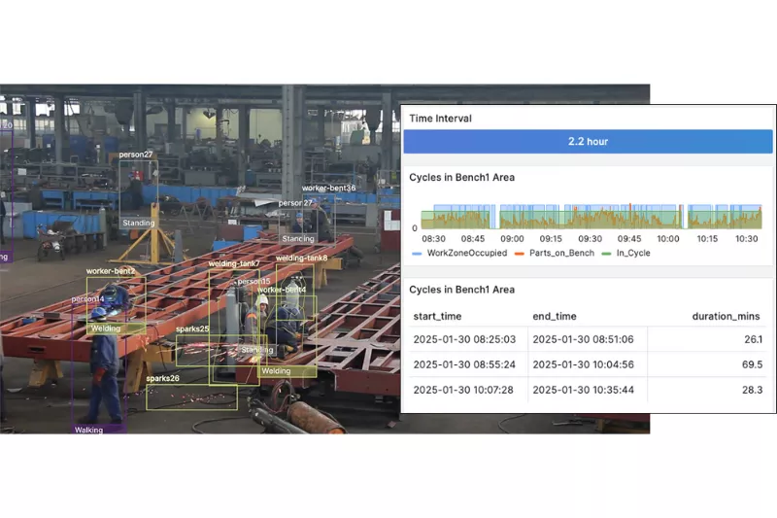The width and height of the screenshot is (777, 518).
Task: Select the 2025-01-30 08:25:03 start time cell
Action: (464, 339)
